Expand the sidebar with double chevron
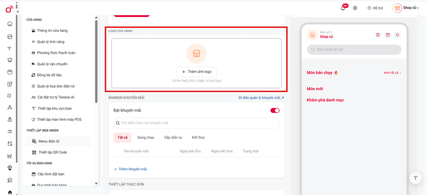This screenshot has width=427, height=195. [x=18, y=12]
